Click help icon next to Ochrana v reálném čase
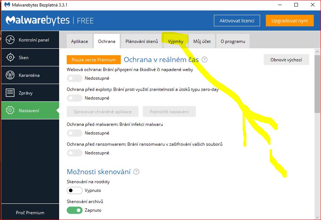The width and height of the screenshot is (321, 220). (x=205, y=60)
